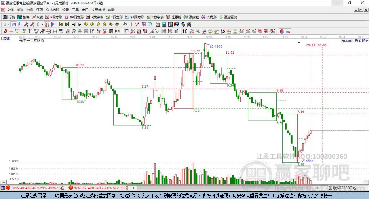Viewport: 369px width, 199px height.
Task: Toggle the infinity symbol icon
Action: pyautogui.click(x=288, y=31)
